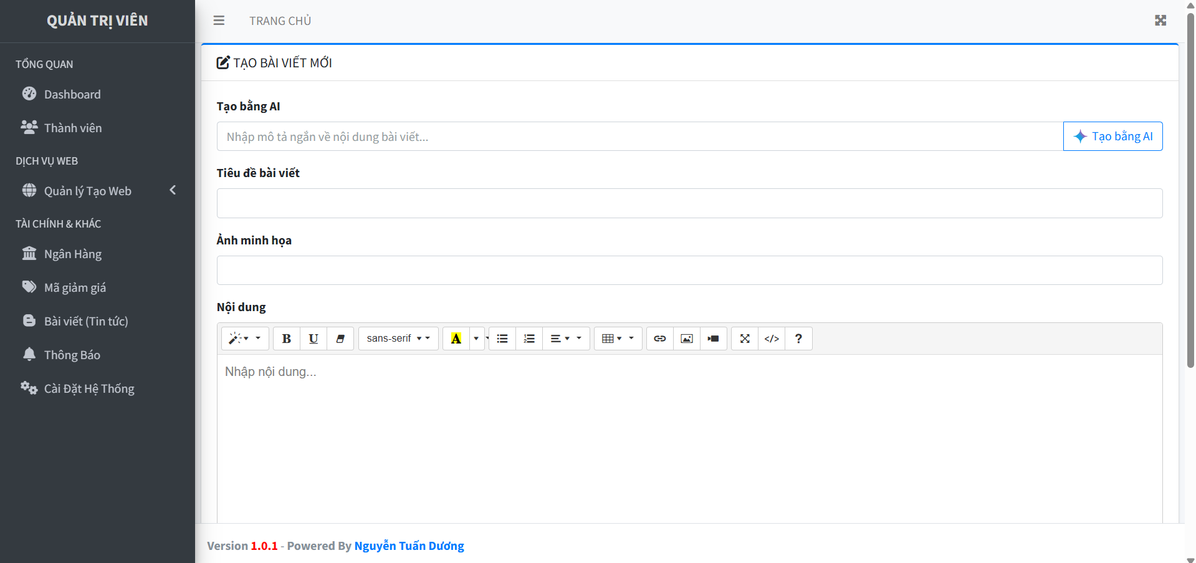Viewport: 1196px width, 563px height.
Task: Click the eraser remove-font-style icon
Action: coord(340,339)
